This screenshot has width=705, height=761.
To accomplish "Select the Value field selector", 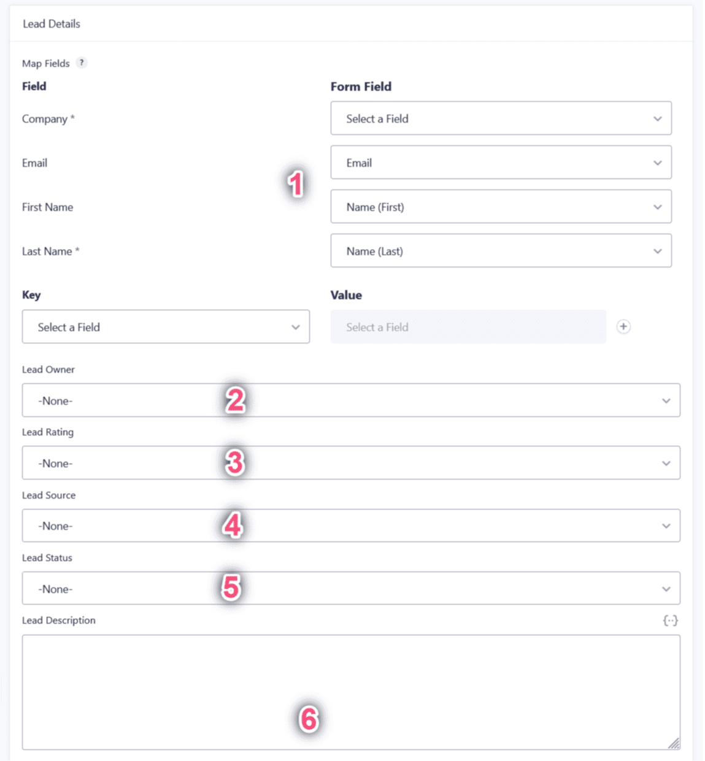I will click(468, 327).
